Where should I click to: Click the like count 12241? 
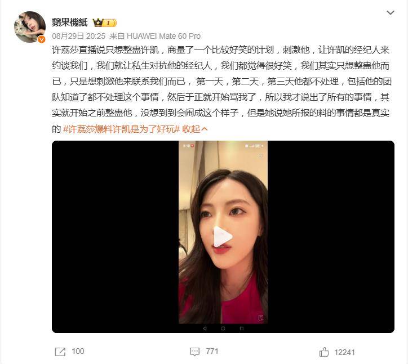pos(344,352)
